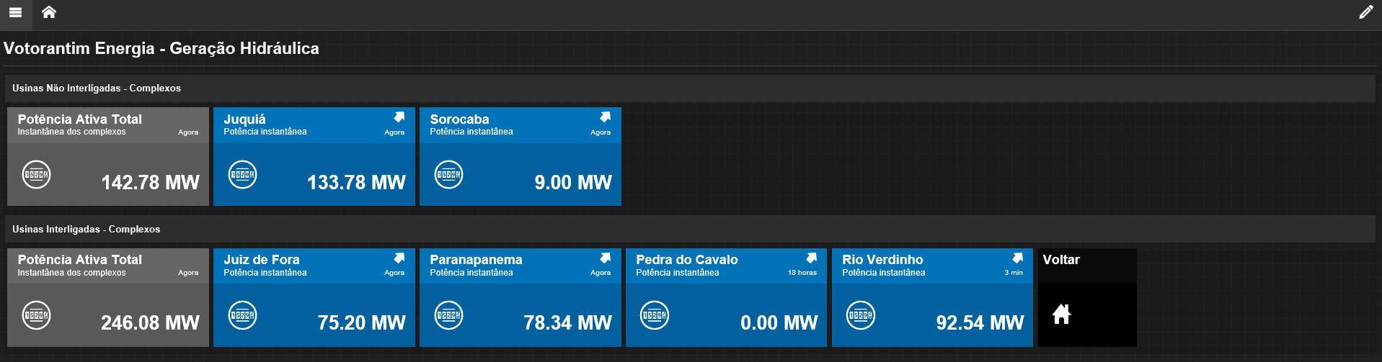Viewport: 1382px width, 362px height.
Task: Open the Paranapanema tile title
Action: 476,260
